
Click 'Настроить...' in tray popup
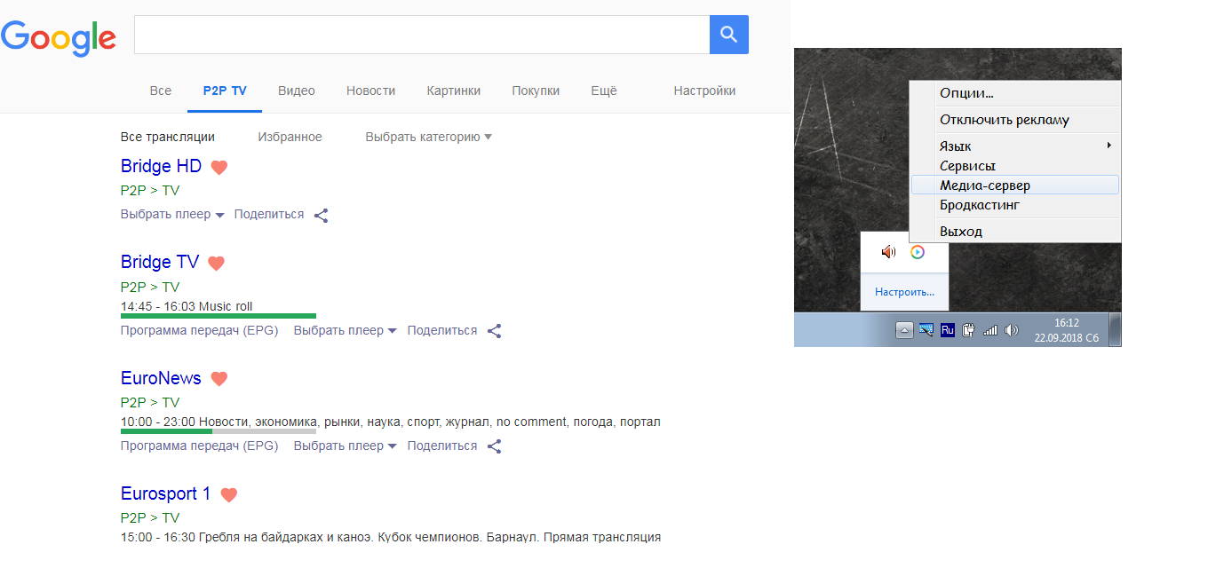(x=904, y=292)
